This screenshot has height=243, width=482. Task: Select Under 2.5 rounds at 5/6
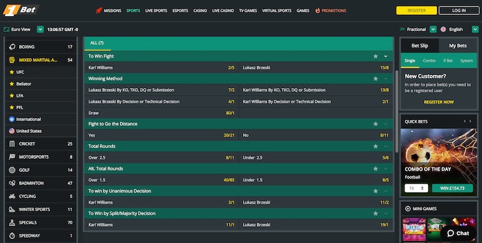click(316, 158)
